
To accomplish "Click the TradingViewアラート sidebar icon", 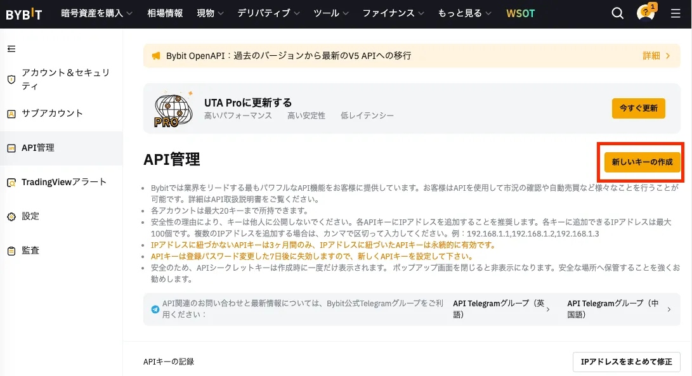I will (x=11, y=183).
